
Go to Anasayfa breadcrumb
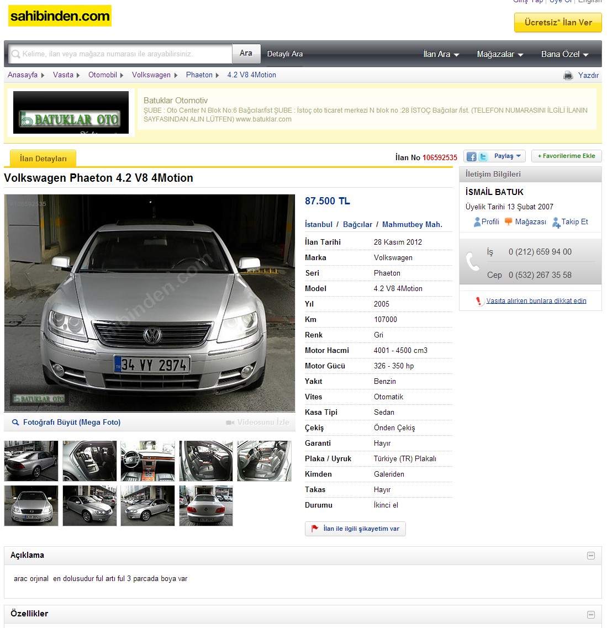click(23, 75)
